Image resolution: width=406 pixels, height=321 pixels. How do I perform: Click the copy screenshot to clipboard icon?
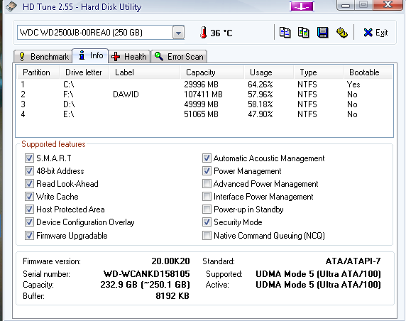click(304, 33)
